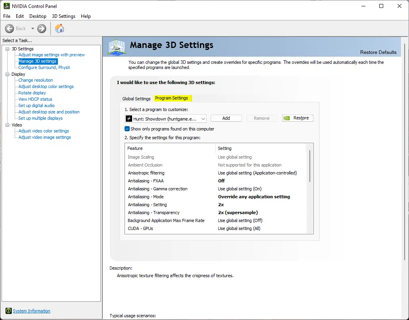Image resolution: width=409 pixels, height=320 pixels.
Task: Select the Antialiasing - Setting row
Action: pyautogui.click(x=215, y=205)
